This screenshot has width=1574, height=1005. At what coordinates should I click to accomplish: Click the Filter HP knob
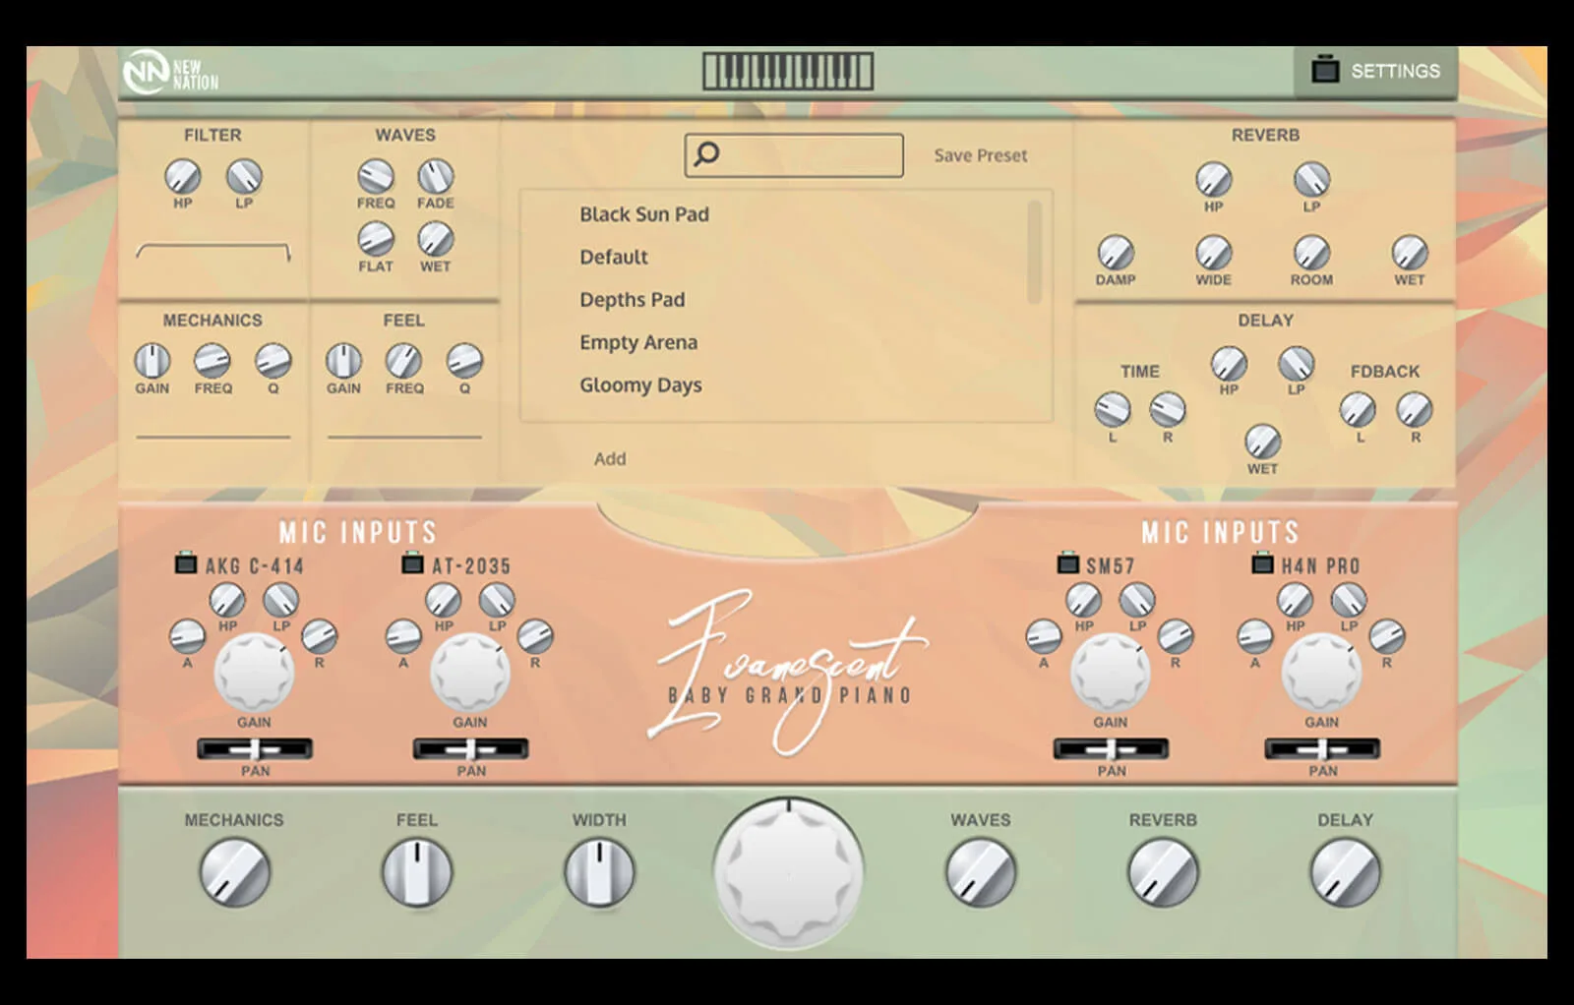[183, 177]
